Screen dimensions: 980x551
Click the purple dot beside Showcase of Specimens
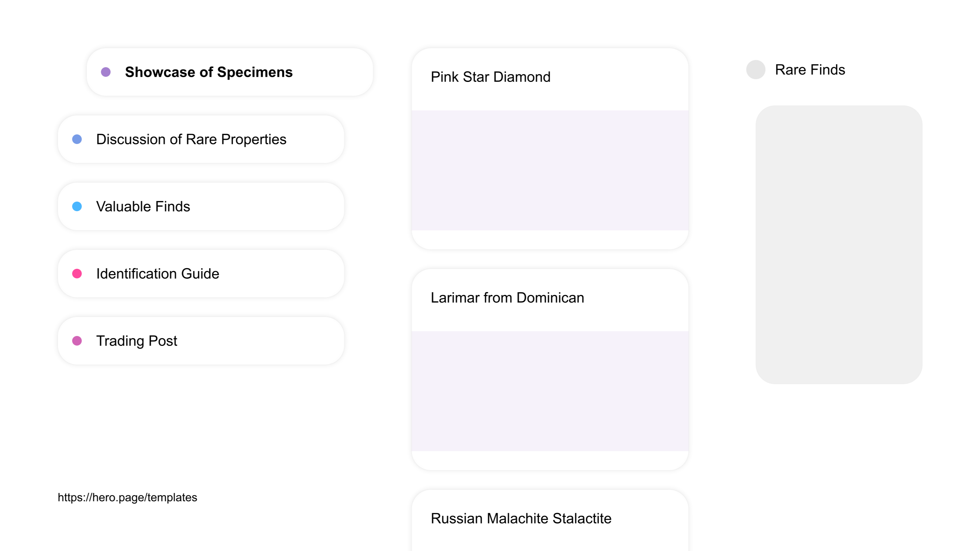coord(106,72)
